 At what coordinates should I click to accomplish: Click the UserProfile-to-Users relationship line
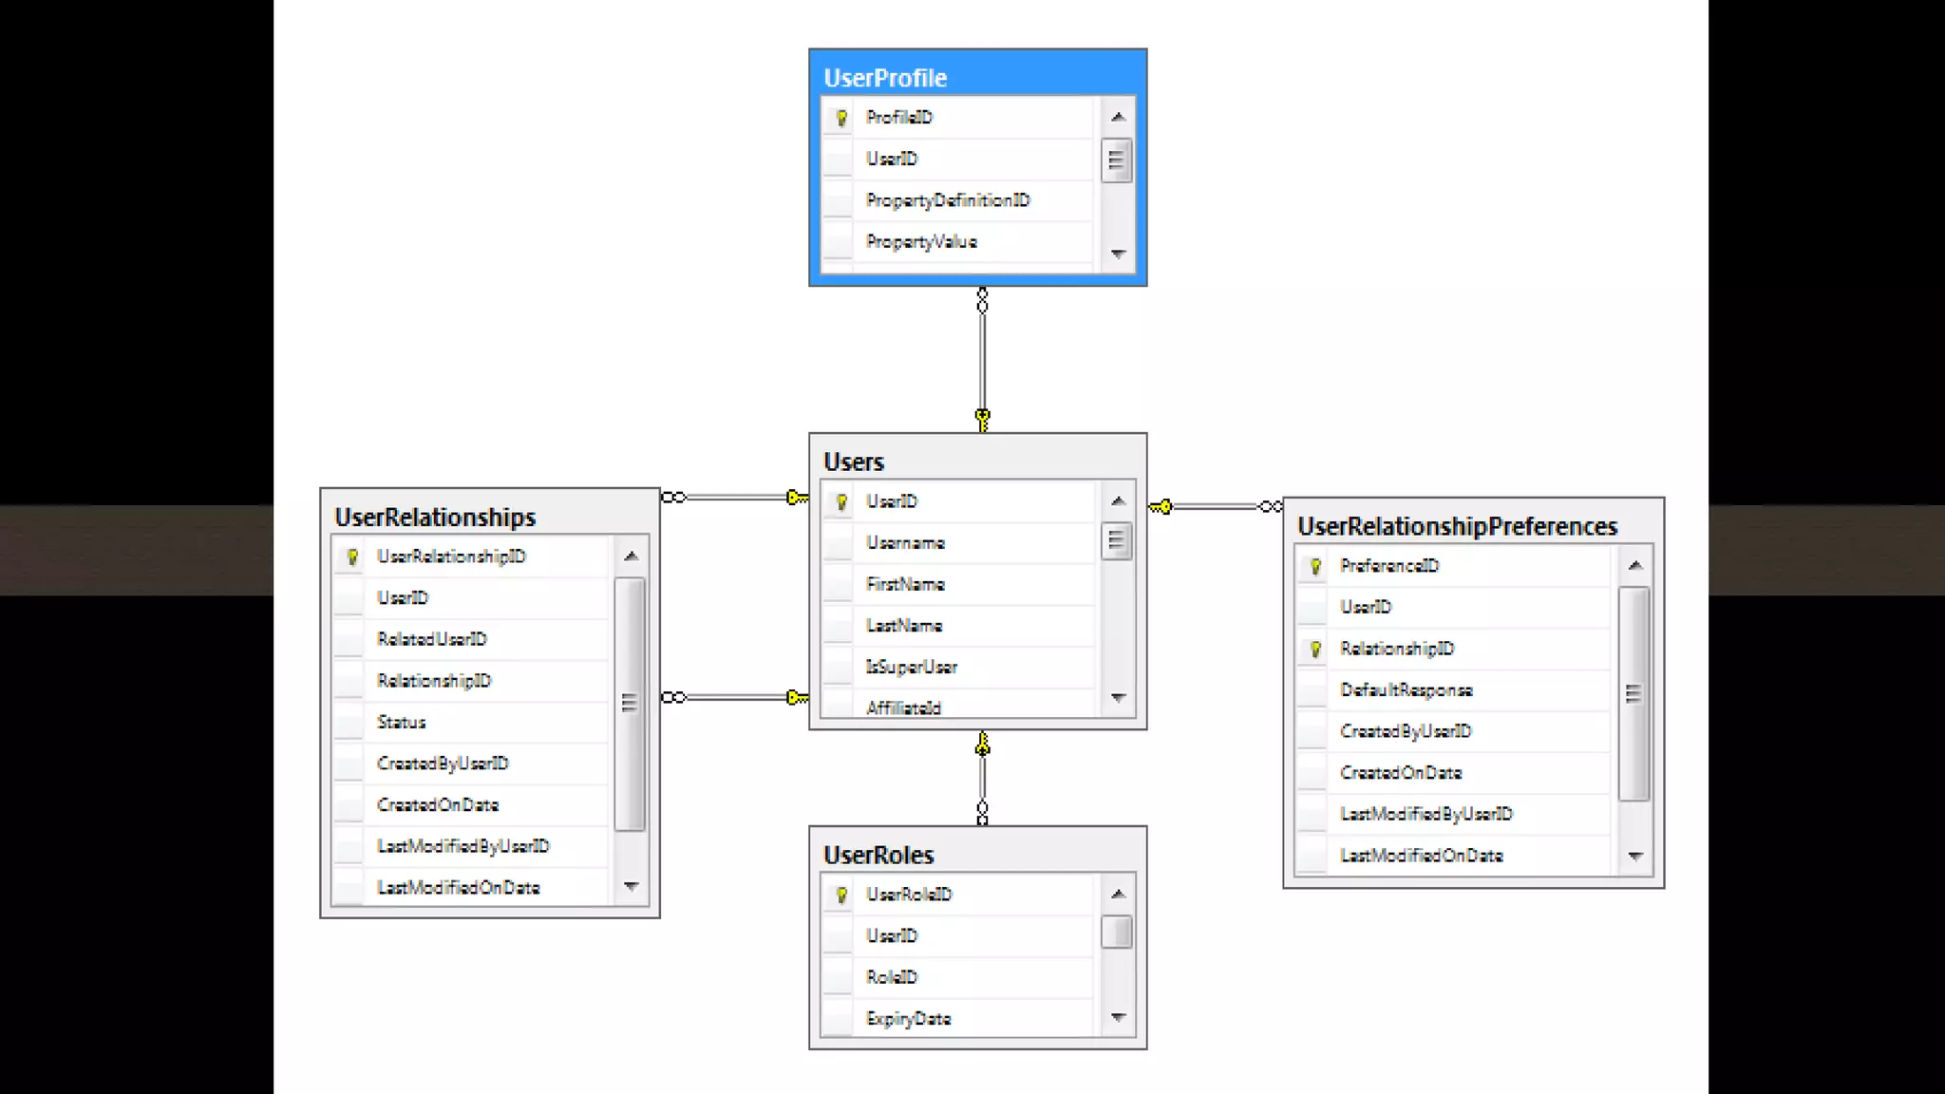click(982, 360)
